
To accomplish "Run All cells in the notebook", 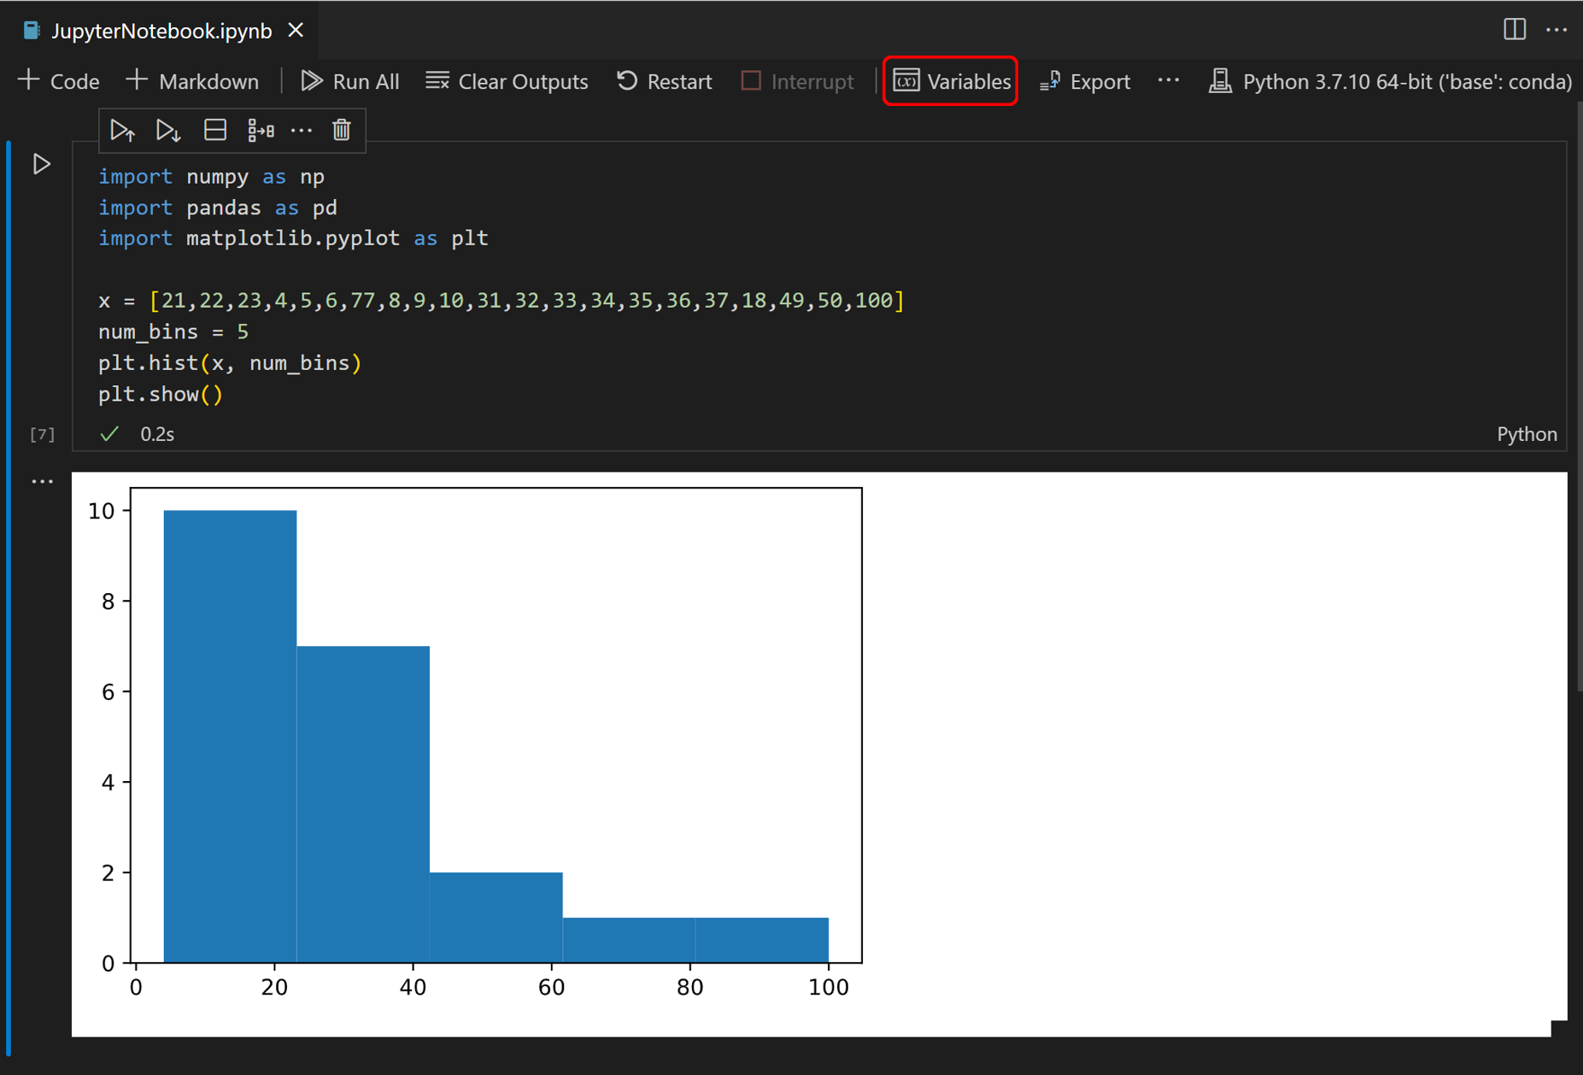I will click(350, 81).
